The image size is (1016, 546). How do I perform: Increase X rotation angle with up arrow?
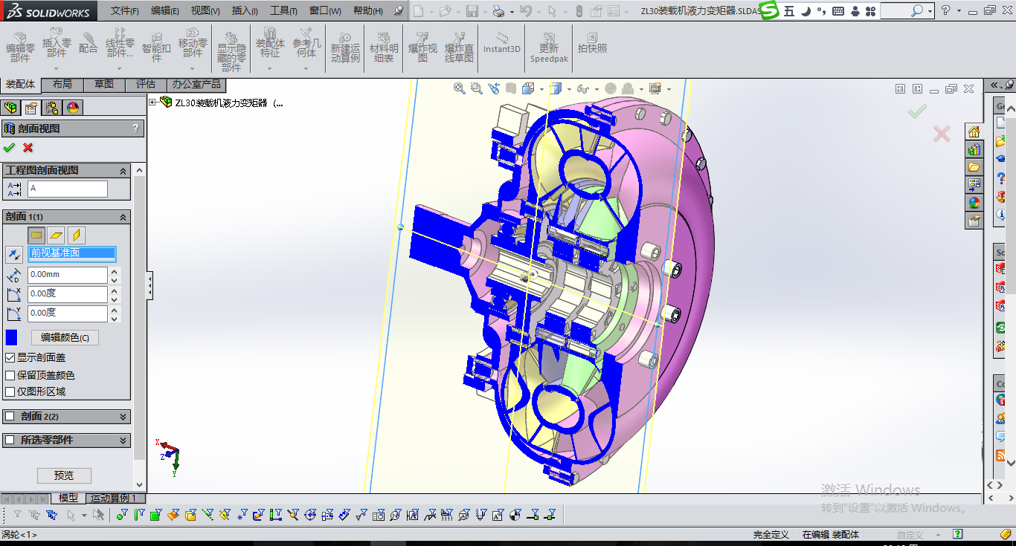coord(115,290)
